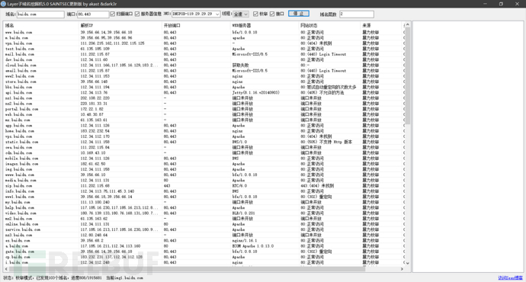Click the horizontal scrollbar thumb
The height and width of the screenshot is (282, 526).
[187, 269]
